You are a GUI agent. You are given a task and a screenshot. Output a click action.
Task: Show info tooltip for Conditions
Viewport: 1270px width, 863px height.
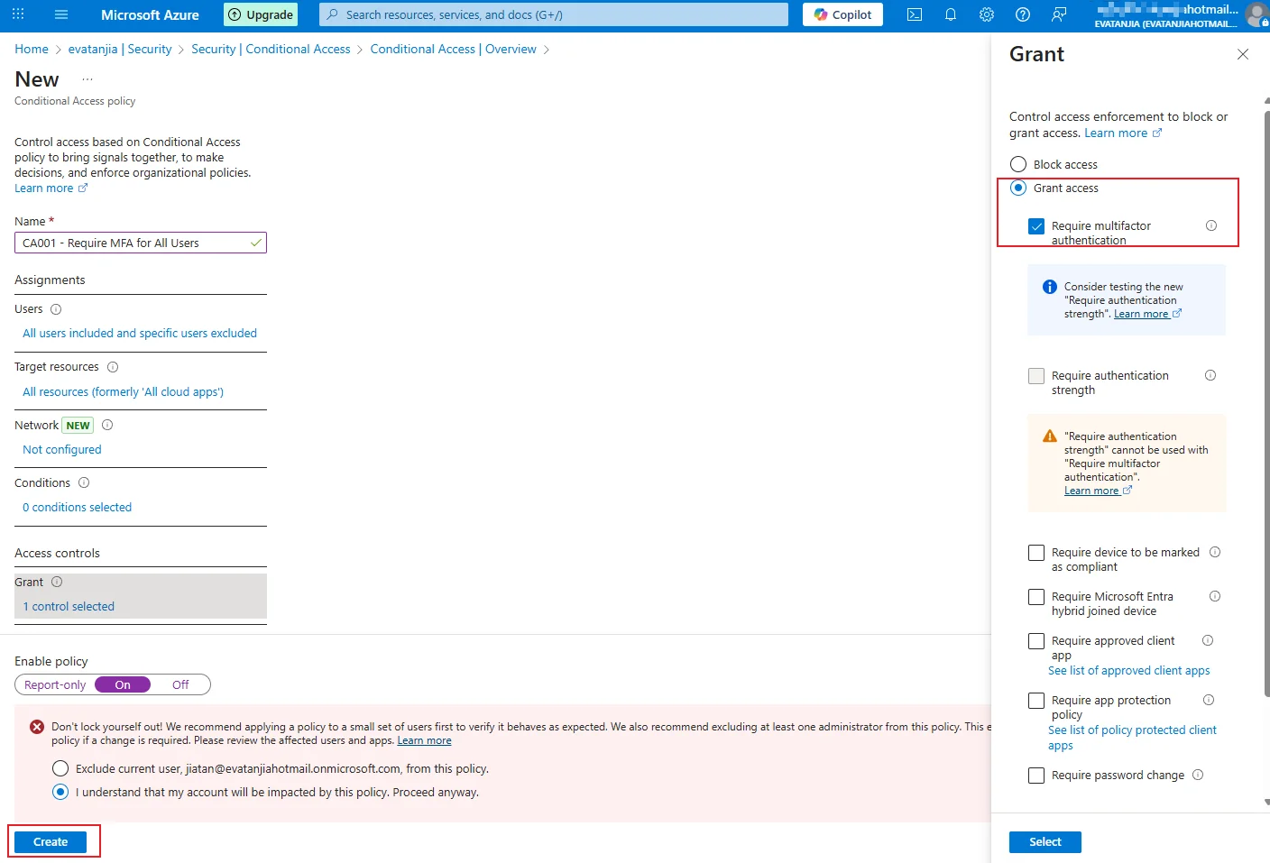(84, 482)
